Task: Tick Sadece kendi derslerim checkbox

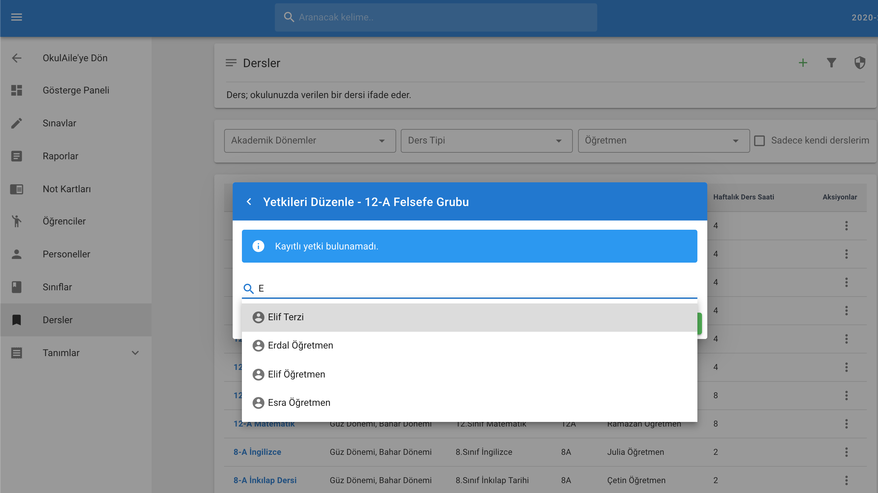Action: tap(759, 141)
